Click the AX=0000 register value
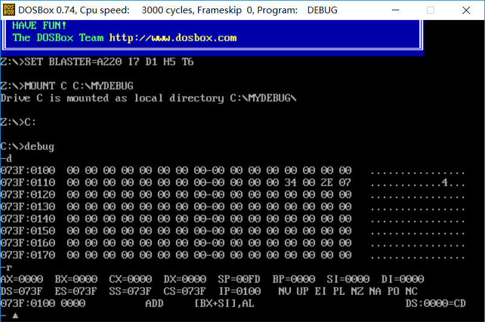 pos(22,279)
